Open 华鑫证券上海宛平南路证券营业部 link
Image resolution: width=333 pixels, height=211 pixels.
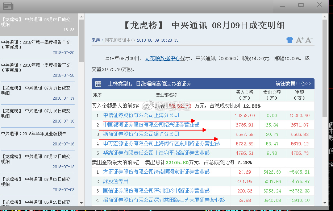(x=156, y=153)
